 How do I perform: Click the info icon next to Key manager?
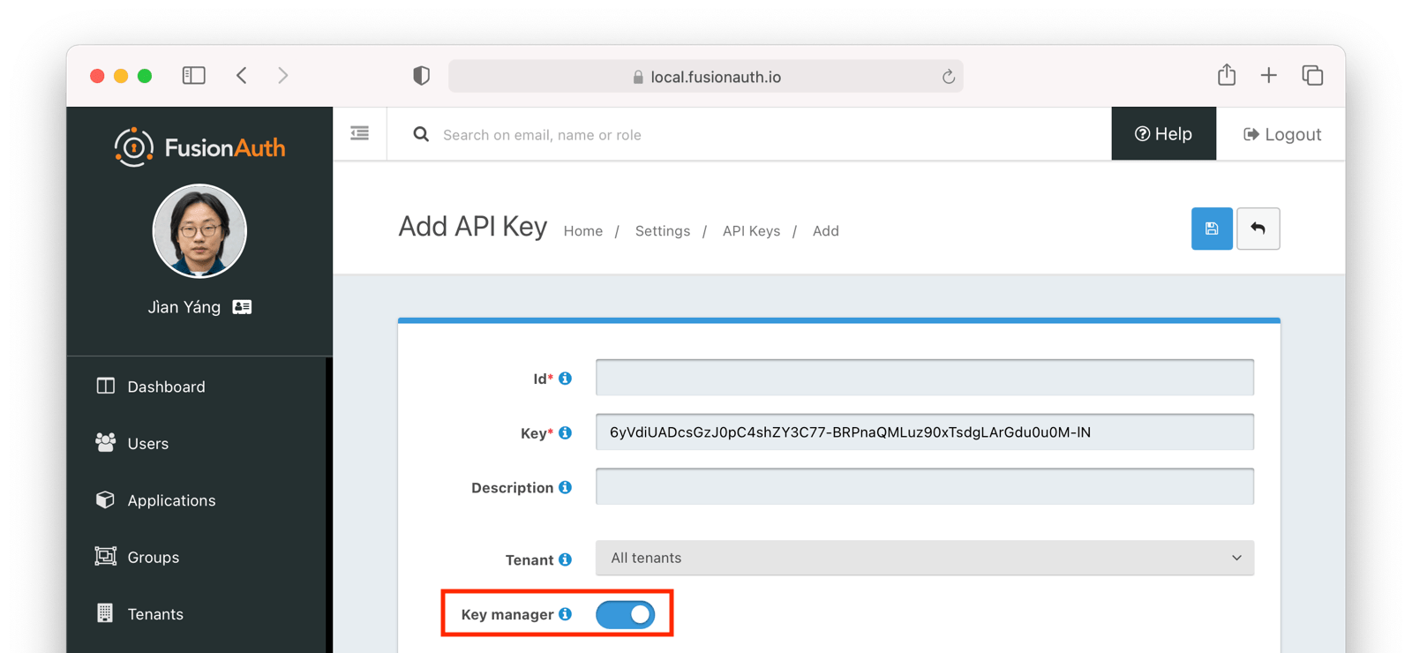click(566, 614)
